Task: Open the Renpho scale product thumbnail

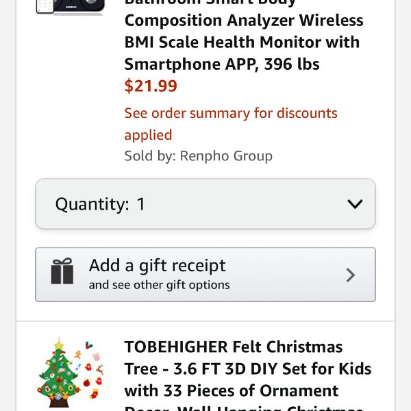Action: pos(70,7)
